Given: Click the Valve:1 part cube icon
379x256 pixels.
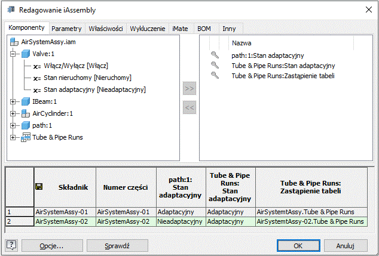Looking at the screenshot, I should pyautogui.click(x=25, y=54).
